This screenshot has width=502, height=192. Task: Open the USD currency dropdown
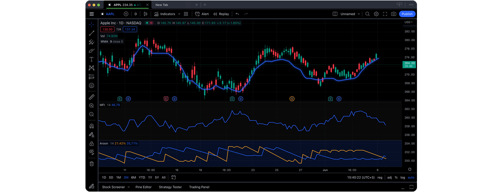408,23
